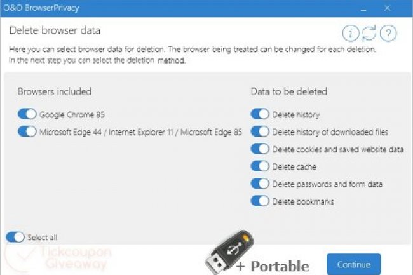Toggle the Select all switch

[15, 237]
